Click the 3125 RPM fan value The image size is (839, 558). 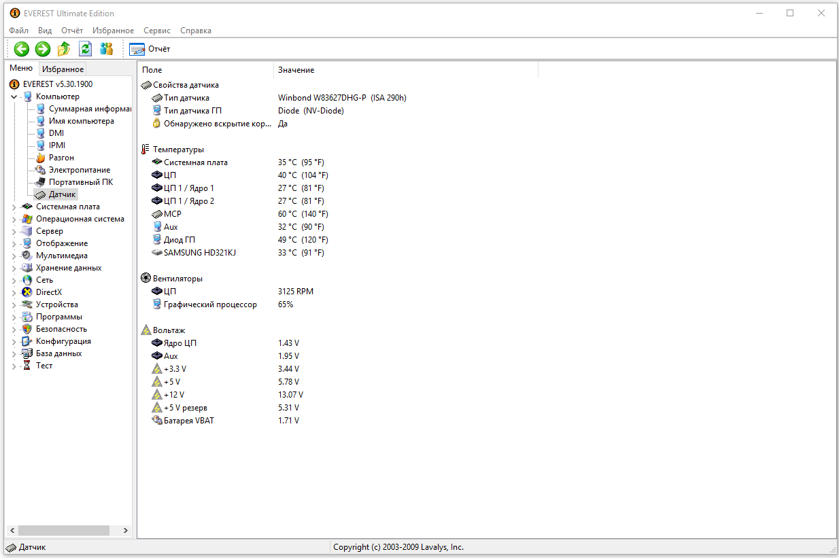(296, 292)
